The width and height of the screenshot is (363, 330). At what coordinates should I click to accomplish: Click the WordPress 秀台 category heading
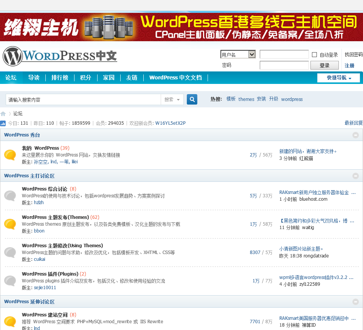click(x=22, y=135)
